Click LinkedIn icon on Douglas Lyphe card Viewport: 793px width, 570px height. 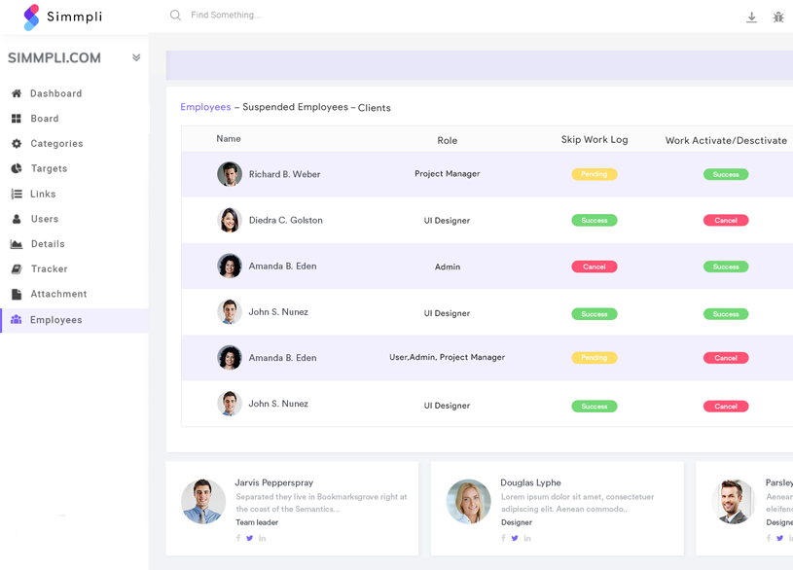527,538
